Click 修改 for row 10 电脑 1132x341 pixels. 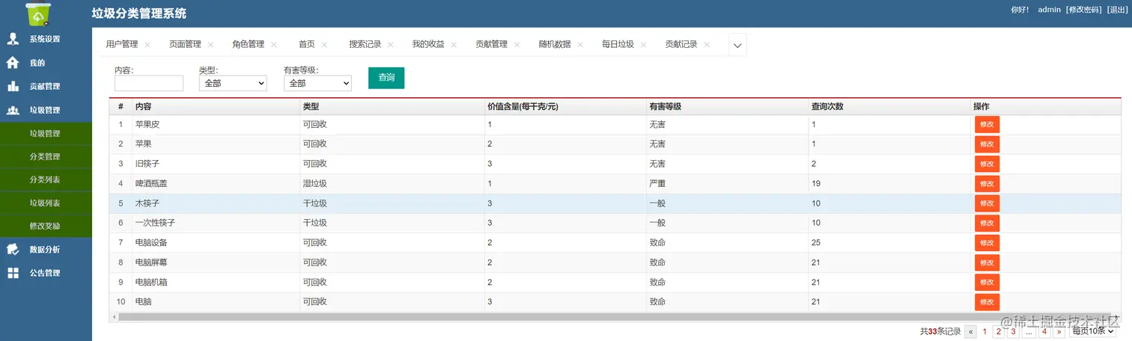pos(987,302)
